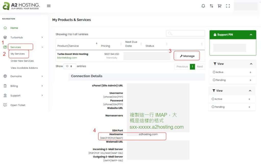Image resolution: width=261 pixels, height=165 pixels.
Task: Click the Incoming E-Mail Server label
Action: point(108,149)
